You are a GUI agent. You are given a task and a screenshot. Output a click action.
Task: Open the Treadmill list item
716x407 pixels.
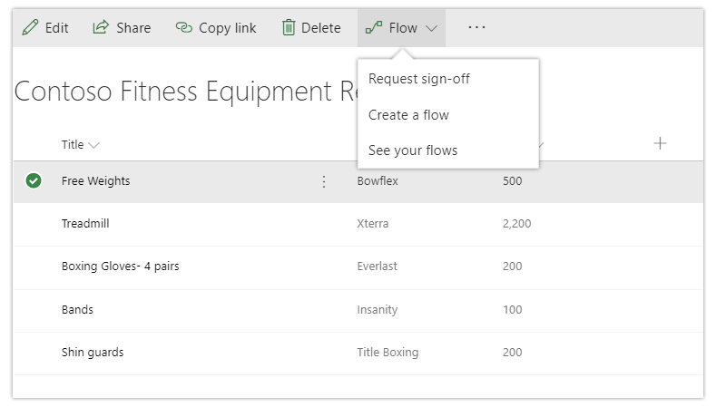click(85, 224)
